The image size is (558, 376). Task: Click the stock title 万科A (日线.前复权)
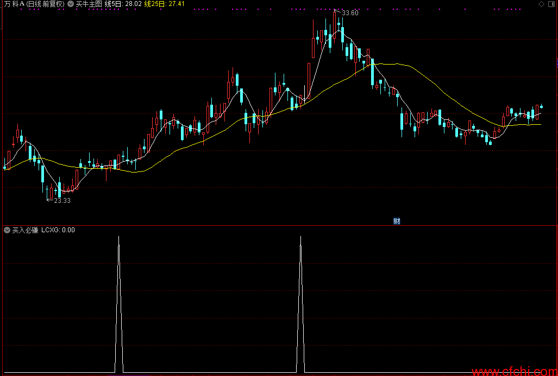click(35, 4)
